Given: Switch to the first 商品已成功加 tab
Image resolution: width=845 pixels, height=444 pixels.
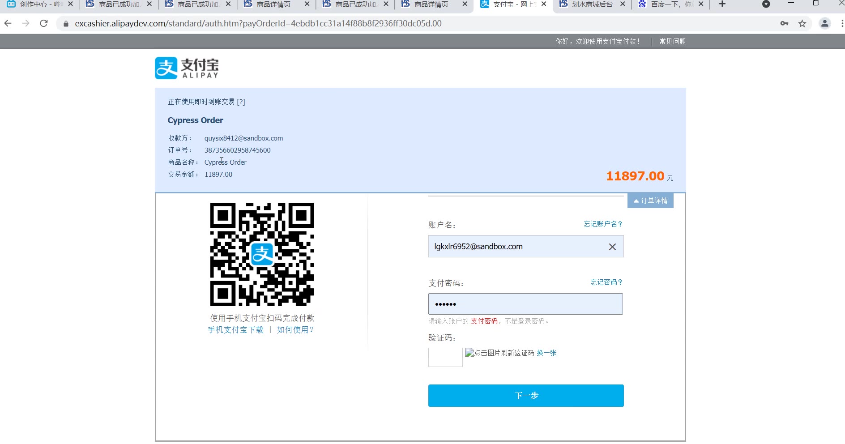Looking at the screenshot, I should coord(119,4).
